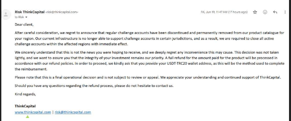Click the sender name Risk ThinkCapital
The width and height of the screenshot is (291, 121).
[x=29, y=12]
